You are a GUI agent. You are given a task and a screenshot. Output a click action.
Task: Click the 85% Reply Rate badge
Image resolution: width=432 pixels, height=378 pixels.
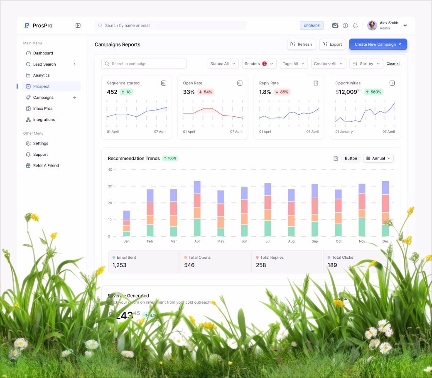(282, 92)
